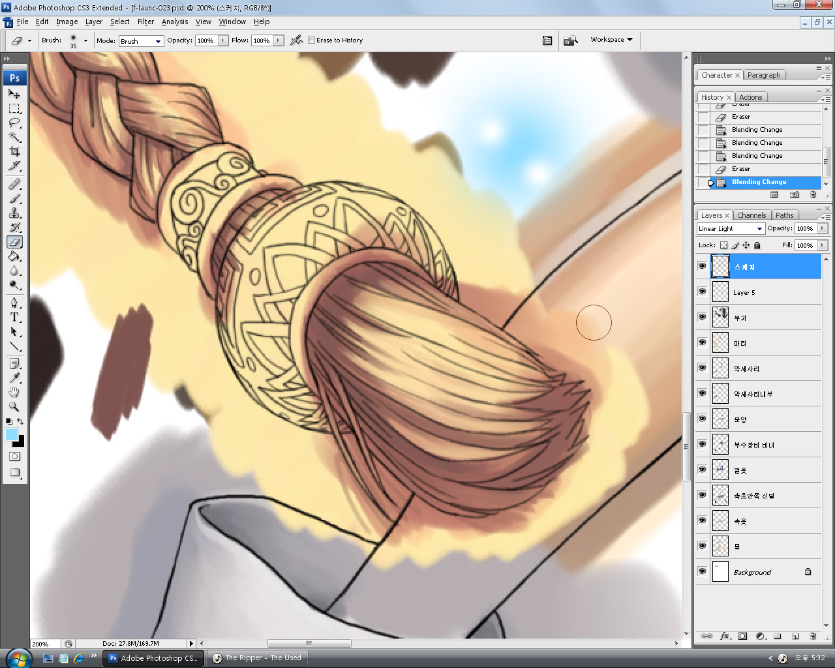
Task: Select the Brush tool
Action: (14, 198)
